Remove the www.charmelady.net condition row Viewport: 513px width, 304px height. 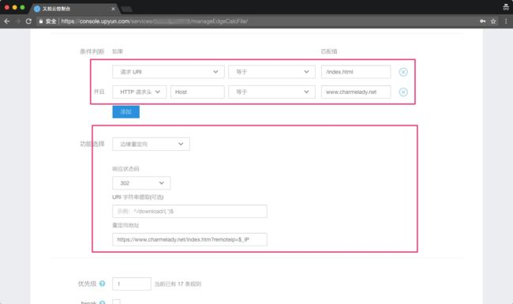point(403,92)
